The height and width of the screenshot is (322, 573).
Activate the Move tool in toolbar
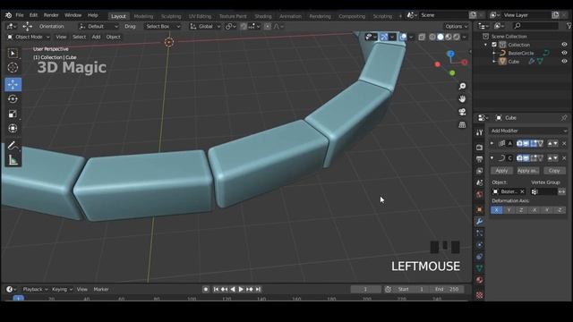pyautogui.click(x=13, y=84)
